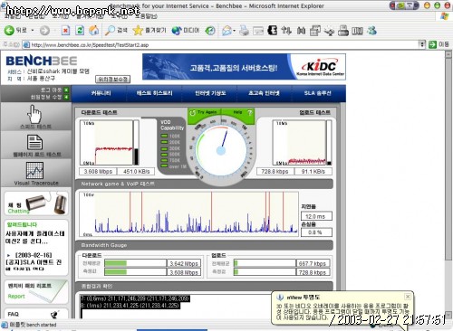Screen dimensions: 453x331
Task: Open the Report link in sidebar
Action: [x=16, y=296]
